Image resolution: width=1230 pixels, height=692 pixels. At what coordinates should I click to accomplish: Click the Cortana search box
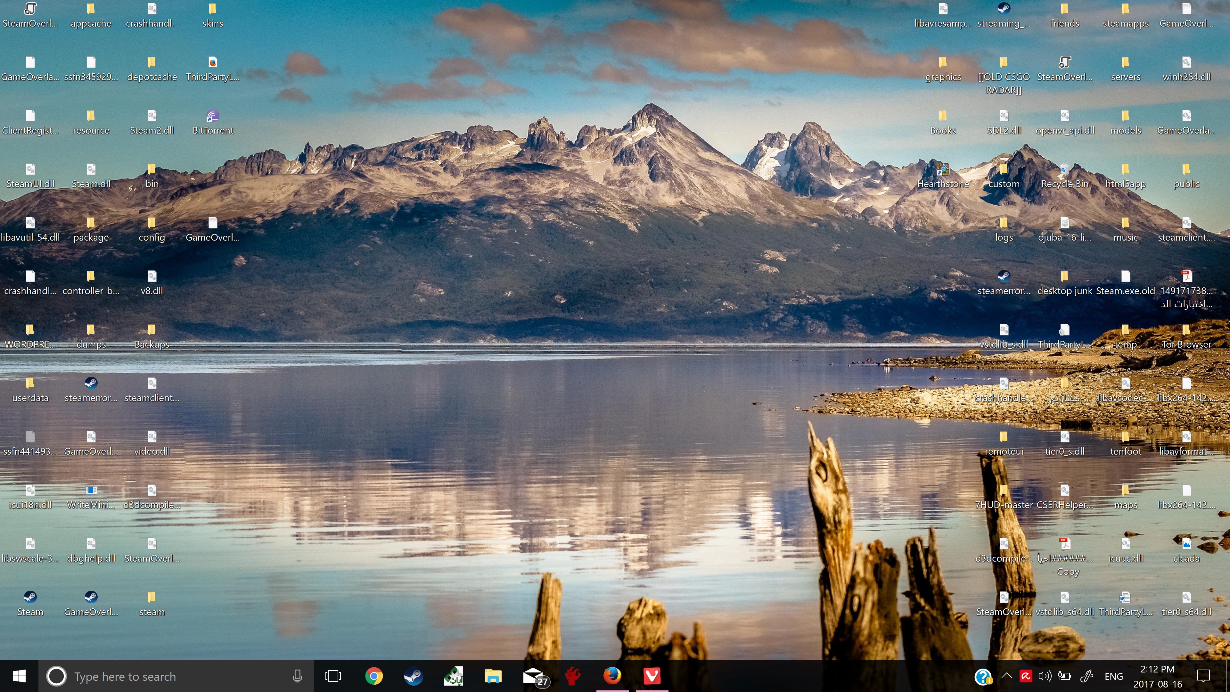click(x=176, y=676)
